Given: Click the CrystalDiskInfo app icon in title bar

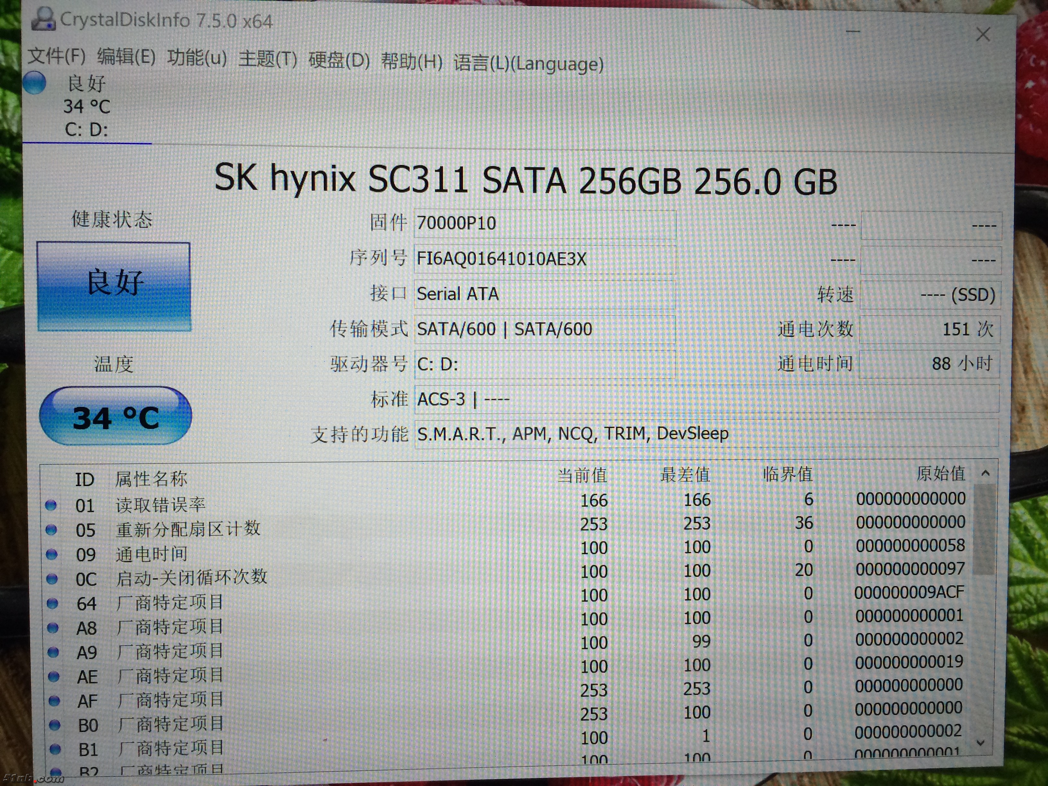Looking at the screenshot, I should pos(44,19).
